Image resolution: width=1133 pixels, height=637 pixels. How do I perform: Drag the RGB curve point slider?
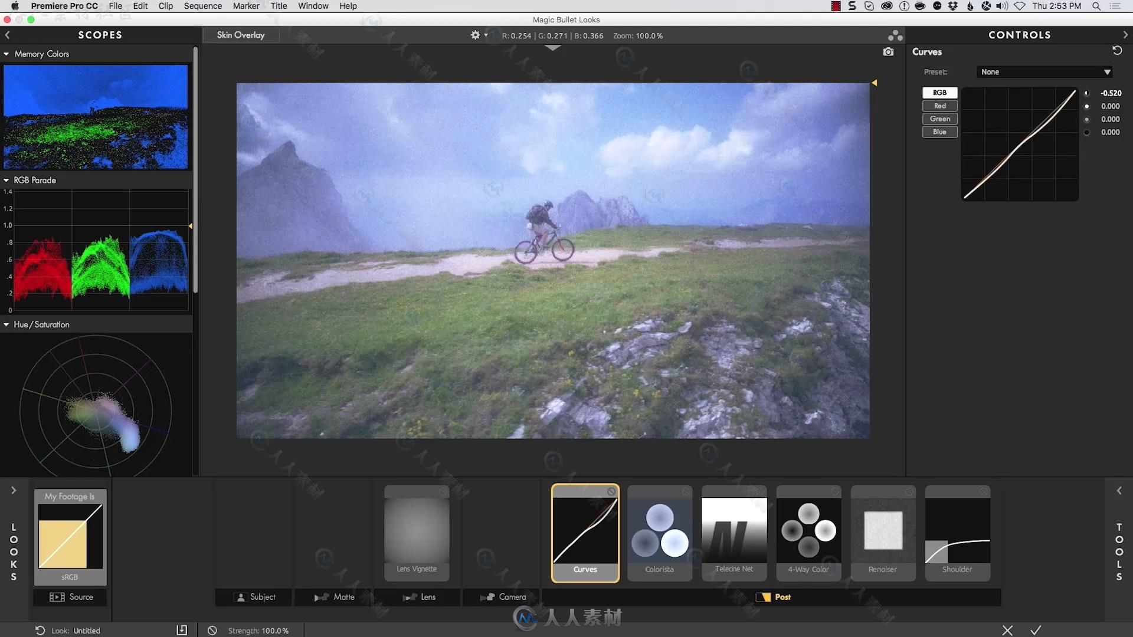click(x=1086, y=93)
